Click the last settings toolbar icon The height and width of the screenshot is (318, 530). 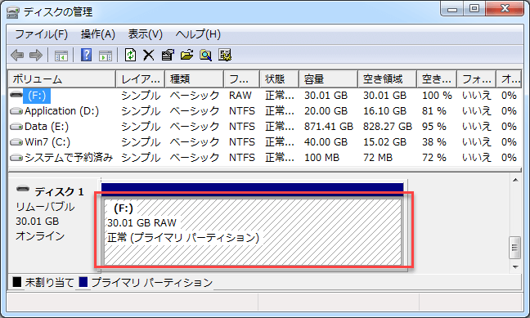click(225, 55)
